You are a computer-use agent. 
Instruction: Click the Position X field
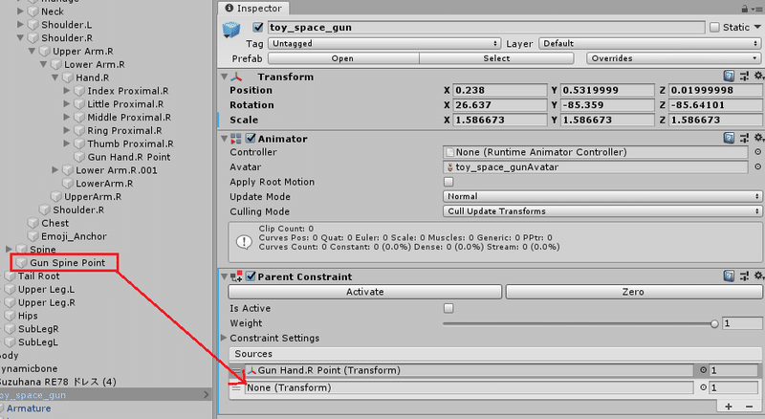click(x=500, y=90)
